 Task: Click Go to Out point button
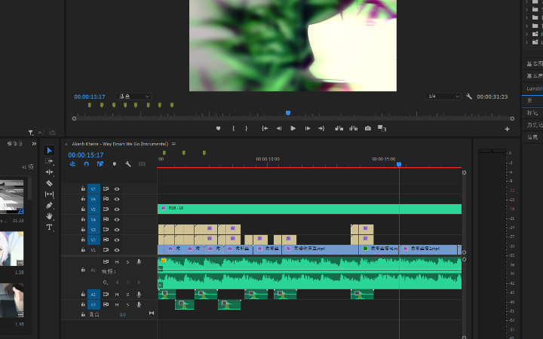(x=321, y=128)
